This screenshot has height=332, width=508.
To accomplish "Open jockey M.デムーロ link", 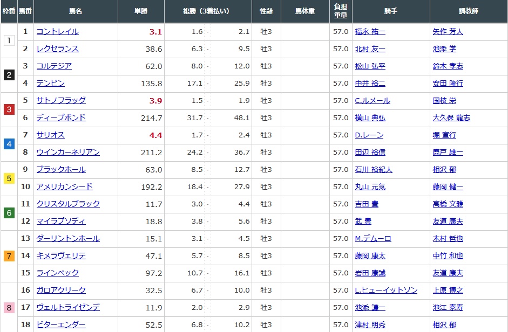I will 372,239.
